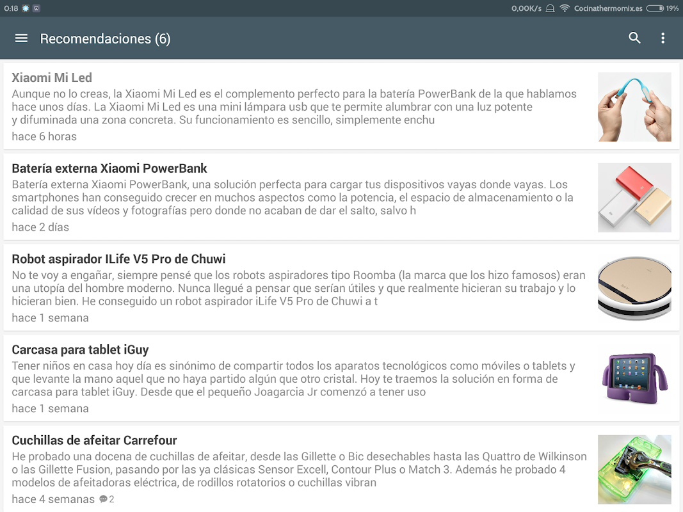
Task: Tap the iGuy case description excerpt
Action: click(293, 379)
